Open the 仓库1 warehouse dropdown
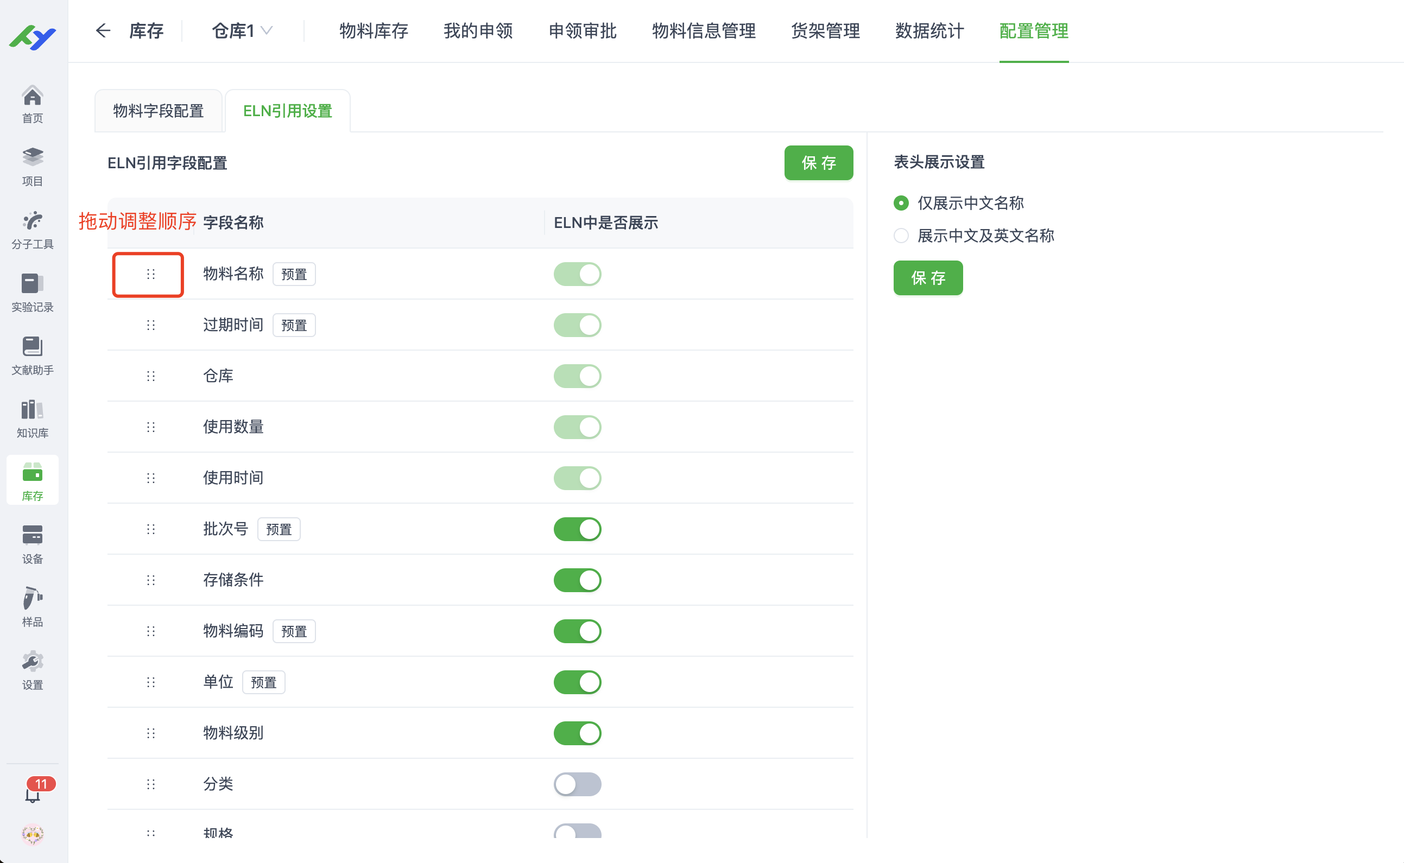This screenshot has height=863, width=1404. pos(242,31)
